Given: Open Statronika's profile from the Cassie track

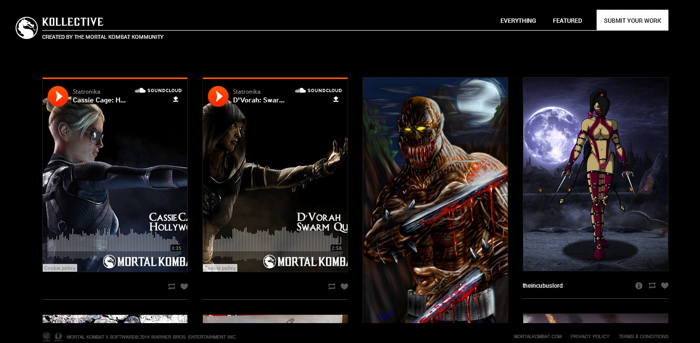Looking at the screenshot, I should [86, 91].
